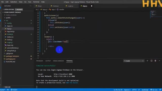Open File menu

[x=2, y=2]
